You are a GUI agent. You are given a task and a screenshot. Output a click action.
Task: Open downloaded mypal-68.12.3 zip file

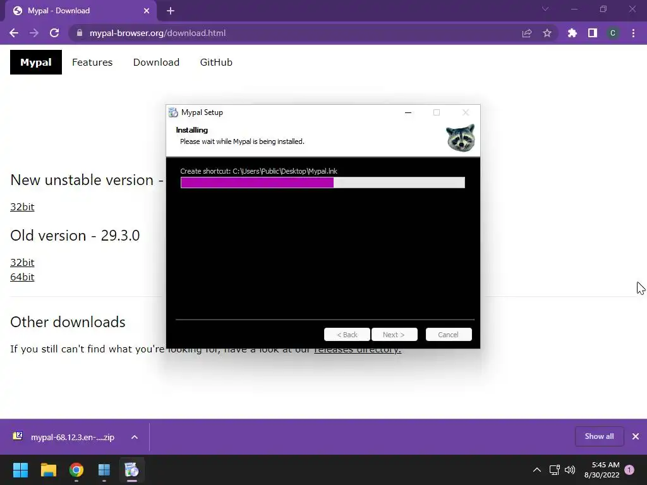(x=72, y=437)
